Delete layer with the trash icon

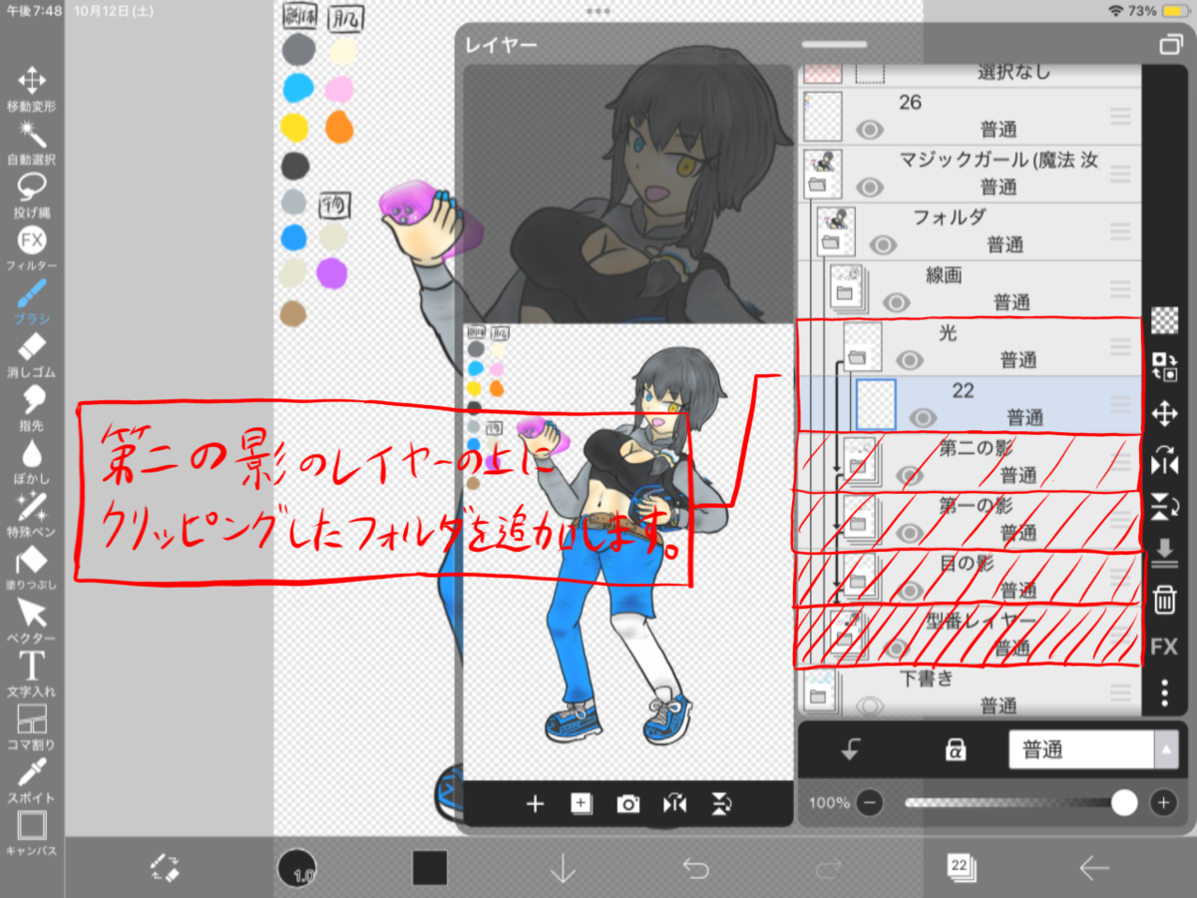[1164, 599]
